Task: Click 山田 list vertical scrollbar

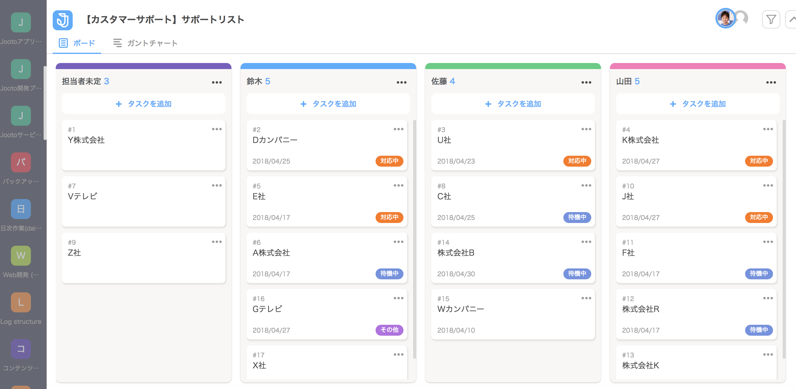Action: (x=784, y=239)
